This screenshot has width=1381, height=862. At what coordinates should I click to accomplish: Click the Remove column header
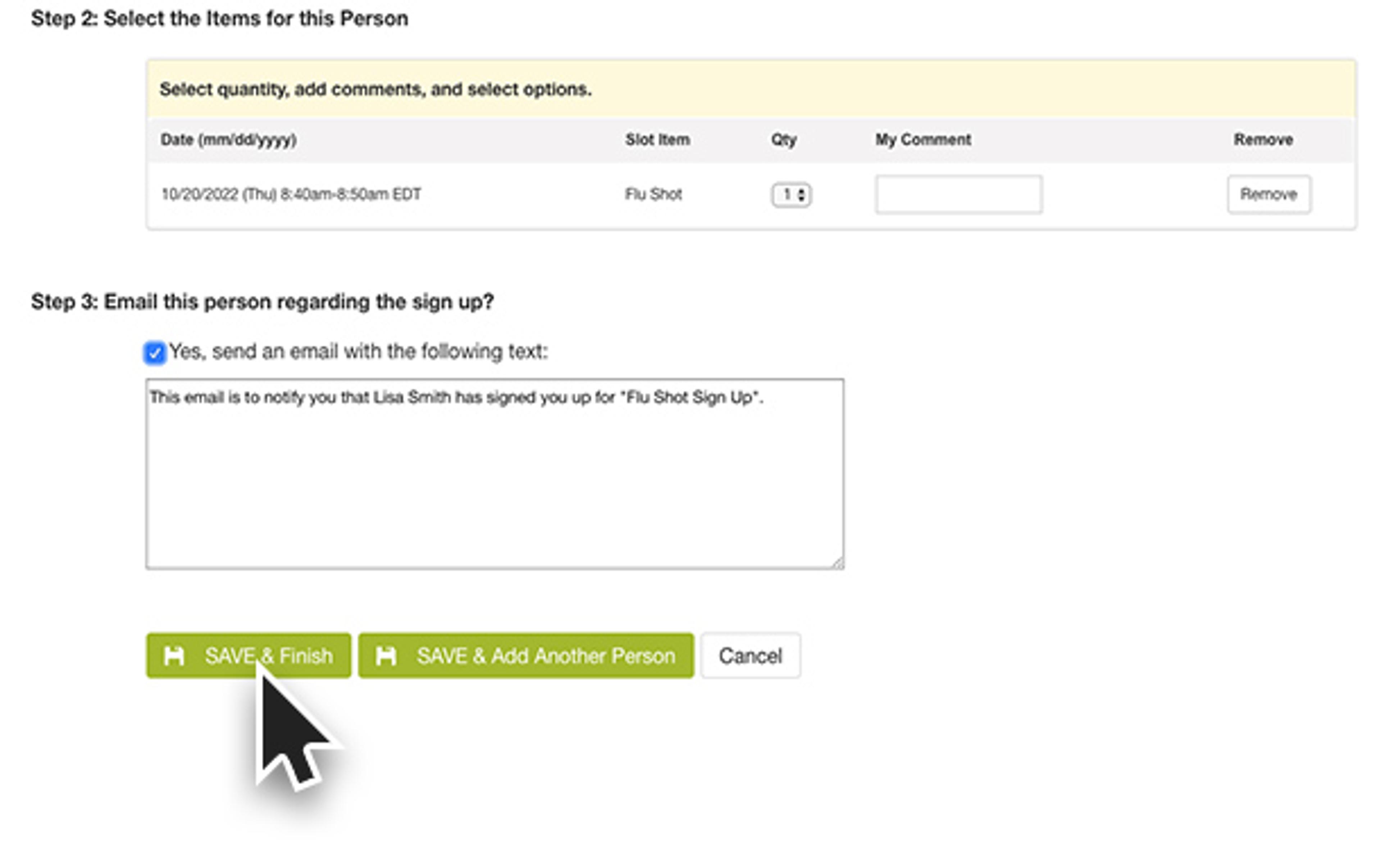pos(1263,140)
